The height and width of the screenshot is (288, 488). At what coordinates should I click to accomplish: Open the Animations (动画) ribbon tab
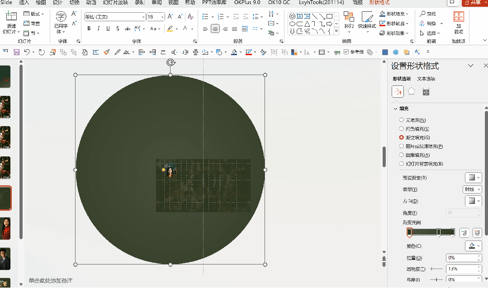coord(91,3)
